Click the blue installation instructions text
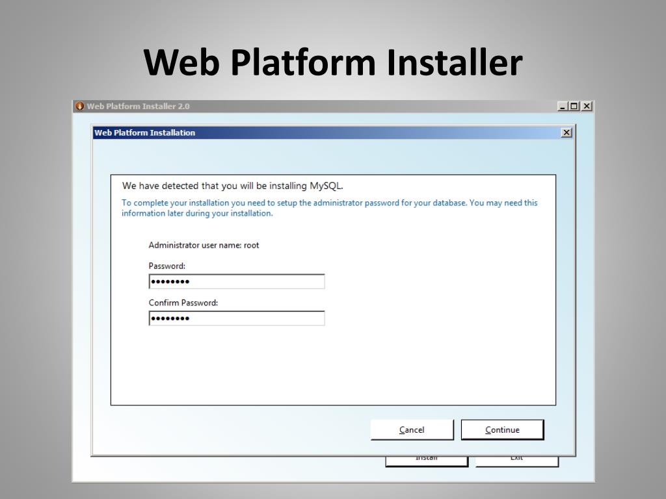Image resolution: width=666 pixels, height=499 pixels. pos(330,208)
